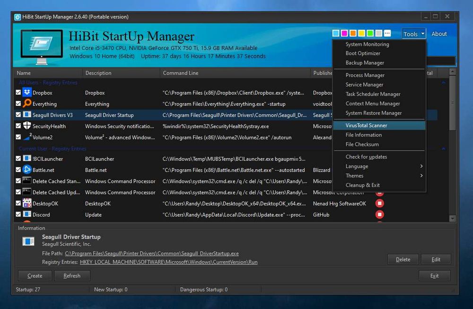Click the Battle.net app icon
The width and height of the screenshot is (473, 309).
(27, 170)
